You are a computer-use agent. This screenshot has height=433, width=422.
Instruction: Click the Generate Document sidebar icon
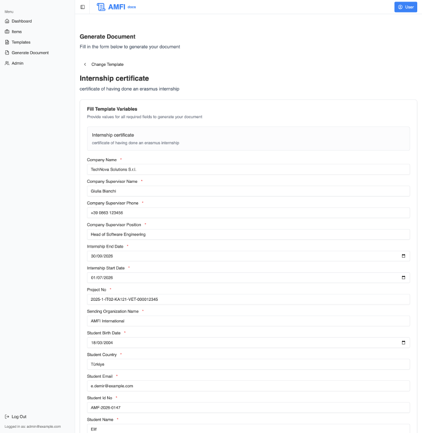point(7,53)
